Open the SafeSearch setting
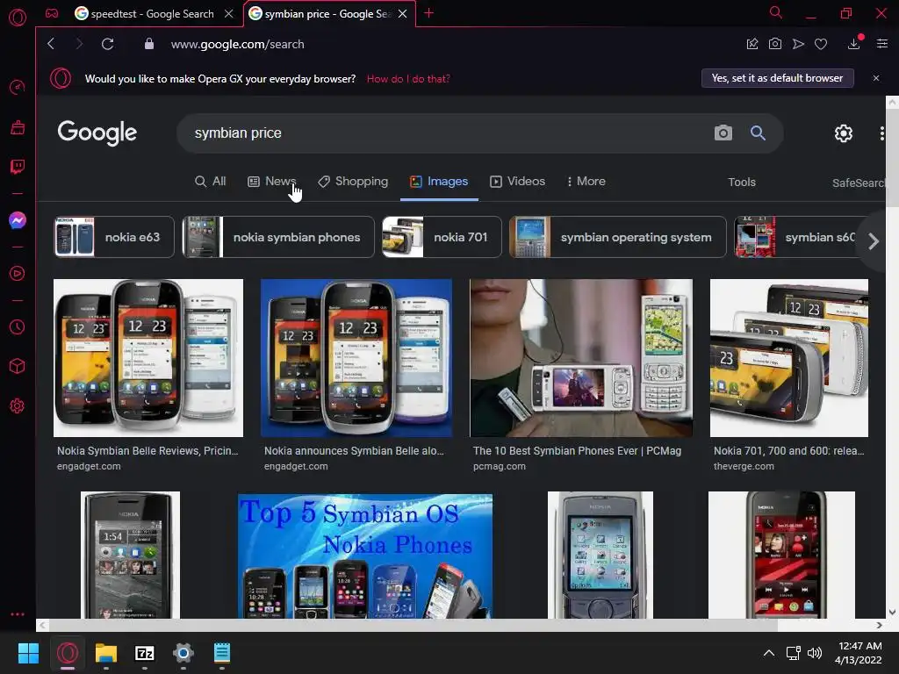This screenshot has width=899, height=674. pos(859,183)
